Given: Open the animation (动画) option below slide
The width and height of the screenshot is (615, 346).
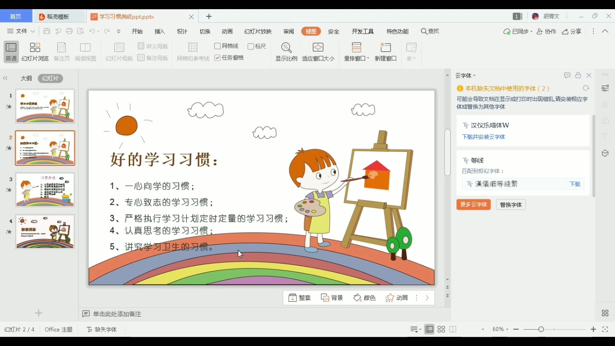Looking at the screenshot, I should click(396, 298).
